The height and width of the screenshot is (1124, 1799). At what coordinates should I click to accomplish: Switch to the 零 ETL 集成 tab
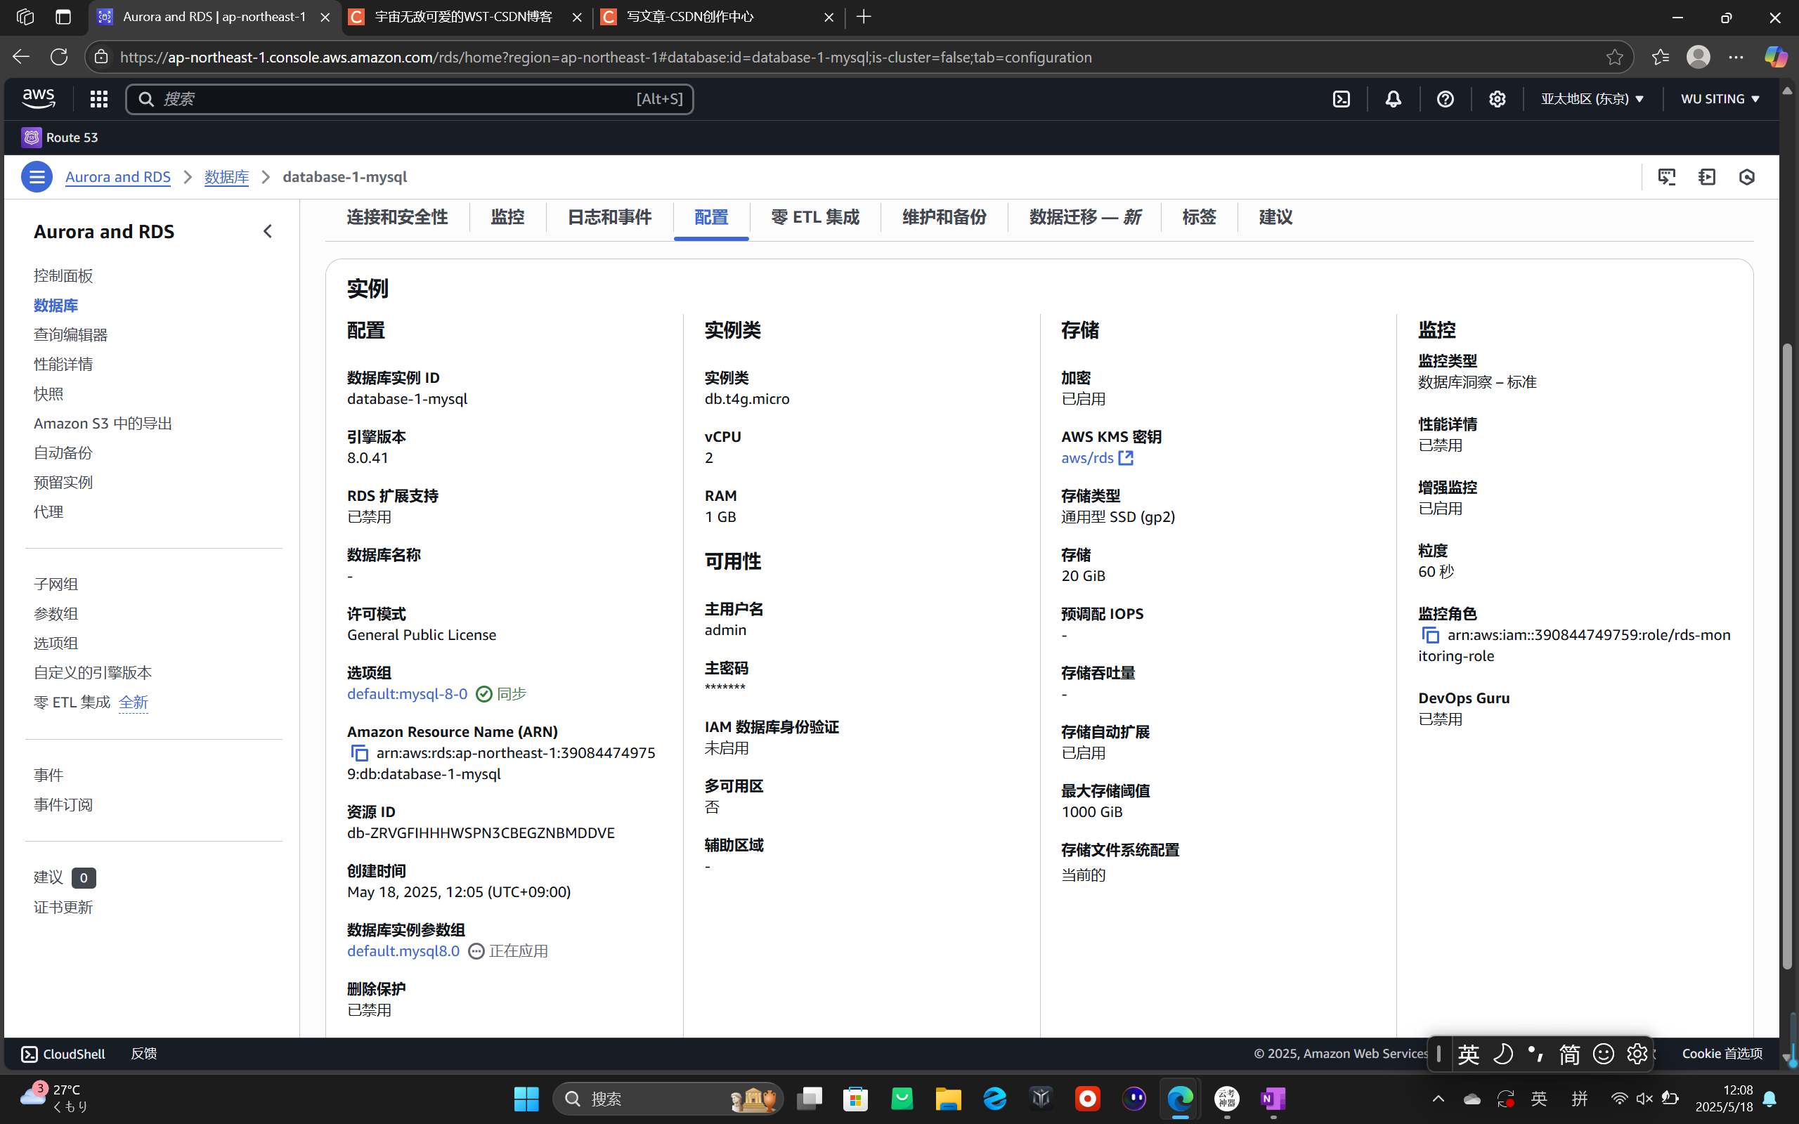[x=813, y=217]
